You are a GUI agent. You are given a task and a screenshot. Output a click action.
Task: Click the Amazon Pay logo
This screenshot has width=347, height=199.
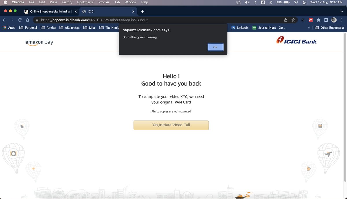pyautogui.click(x=39, y=42)
